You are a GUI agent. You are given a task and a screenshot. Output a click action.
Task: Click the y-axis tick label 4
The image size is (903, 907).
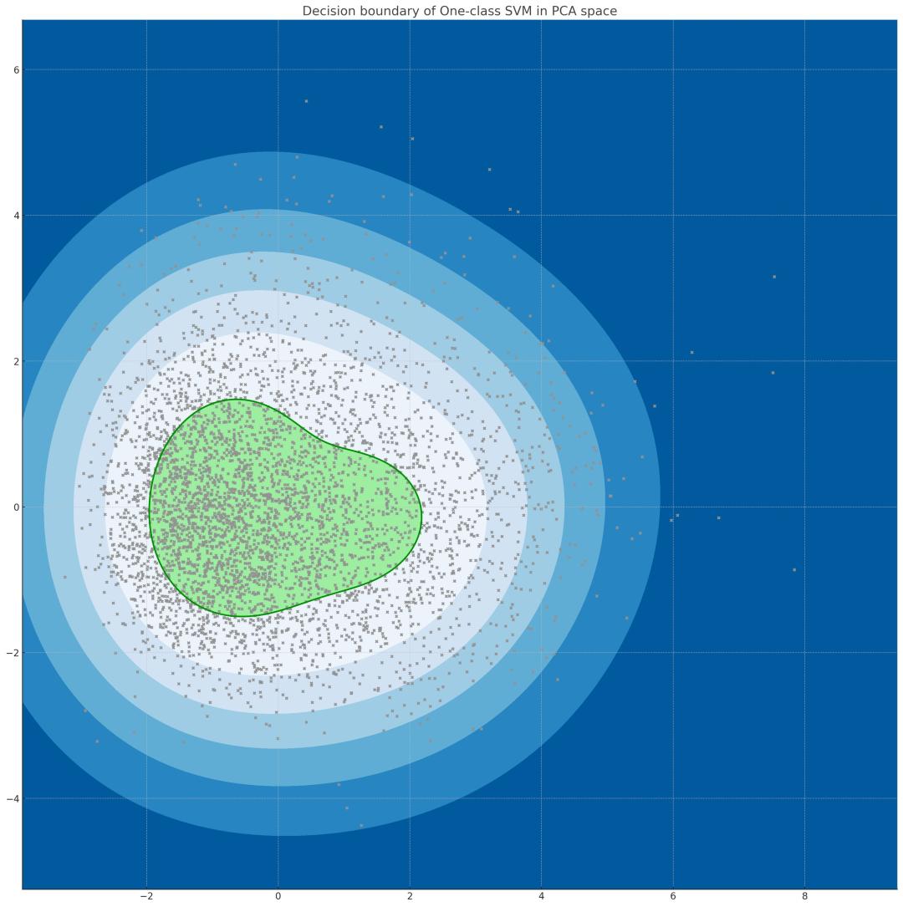tap(16, 216)
